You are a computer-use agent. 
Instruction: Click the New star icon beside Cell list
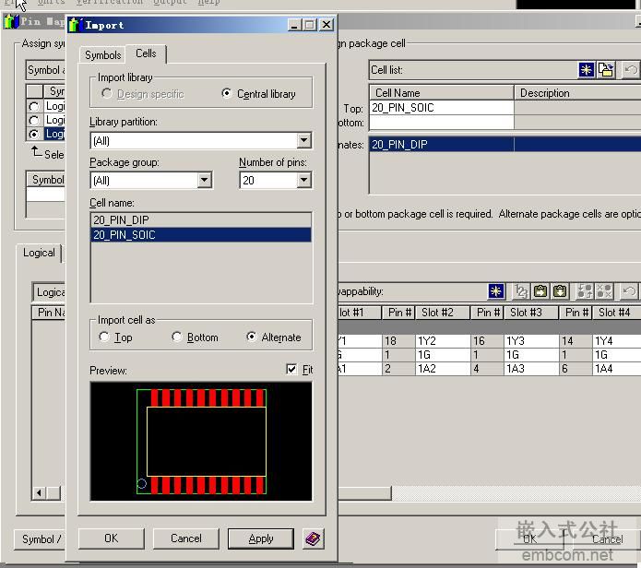(586, 70)
